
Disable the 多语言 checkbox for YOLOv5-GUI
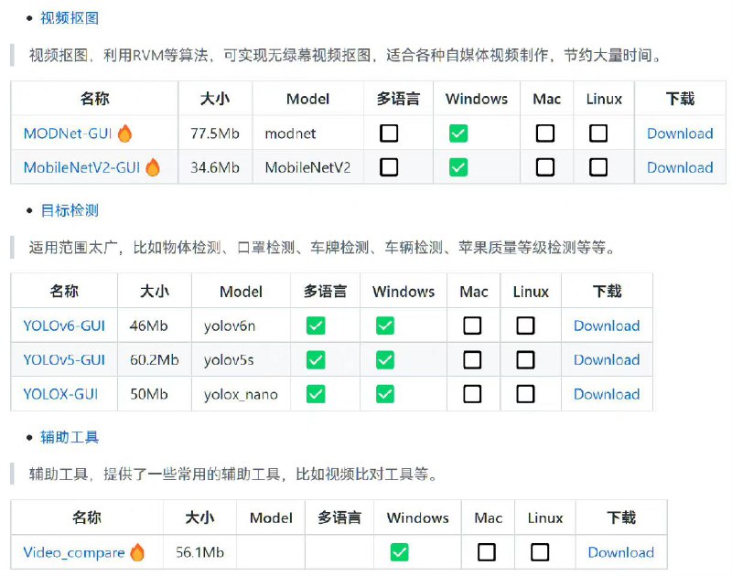coord(315,360)
